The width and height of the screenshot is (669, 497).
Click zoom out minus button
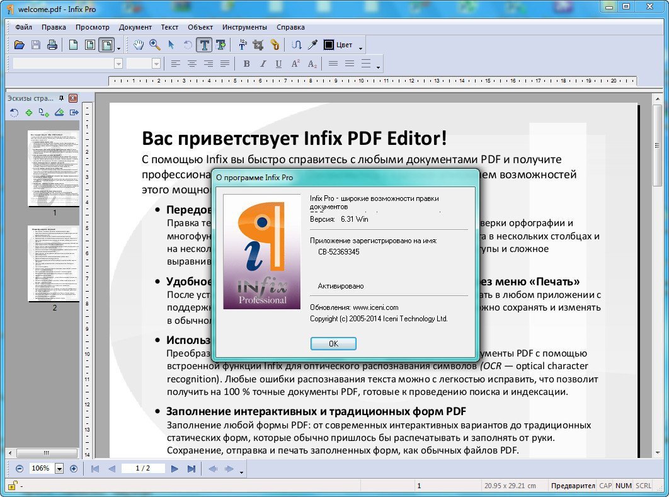coord(19,469)
